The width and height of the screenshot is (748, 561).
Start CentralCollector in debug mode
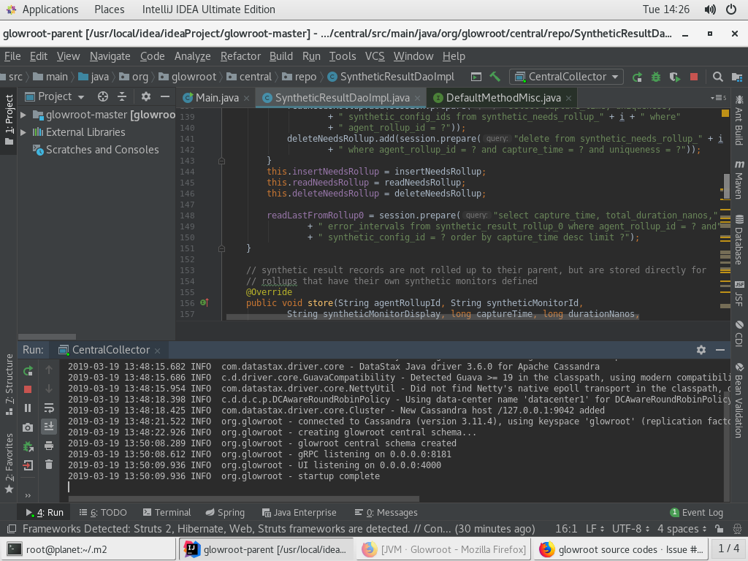coord(656,76)
